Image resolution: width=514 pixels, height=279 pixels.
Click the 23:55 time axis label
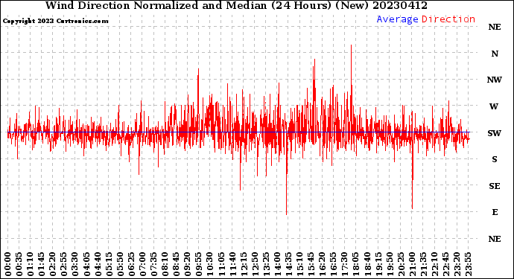click(x=469, y=264)
